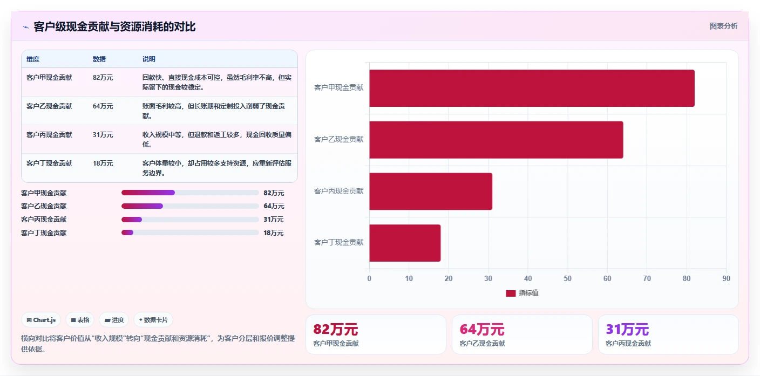Click the description starting 客户体量较小
Image resolution: width=760 pixels, height=376 pixels.
click(x=217, y=168)
